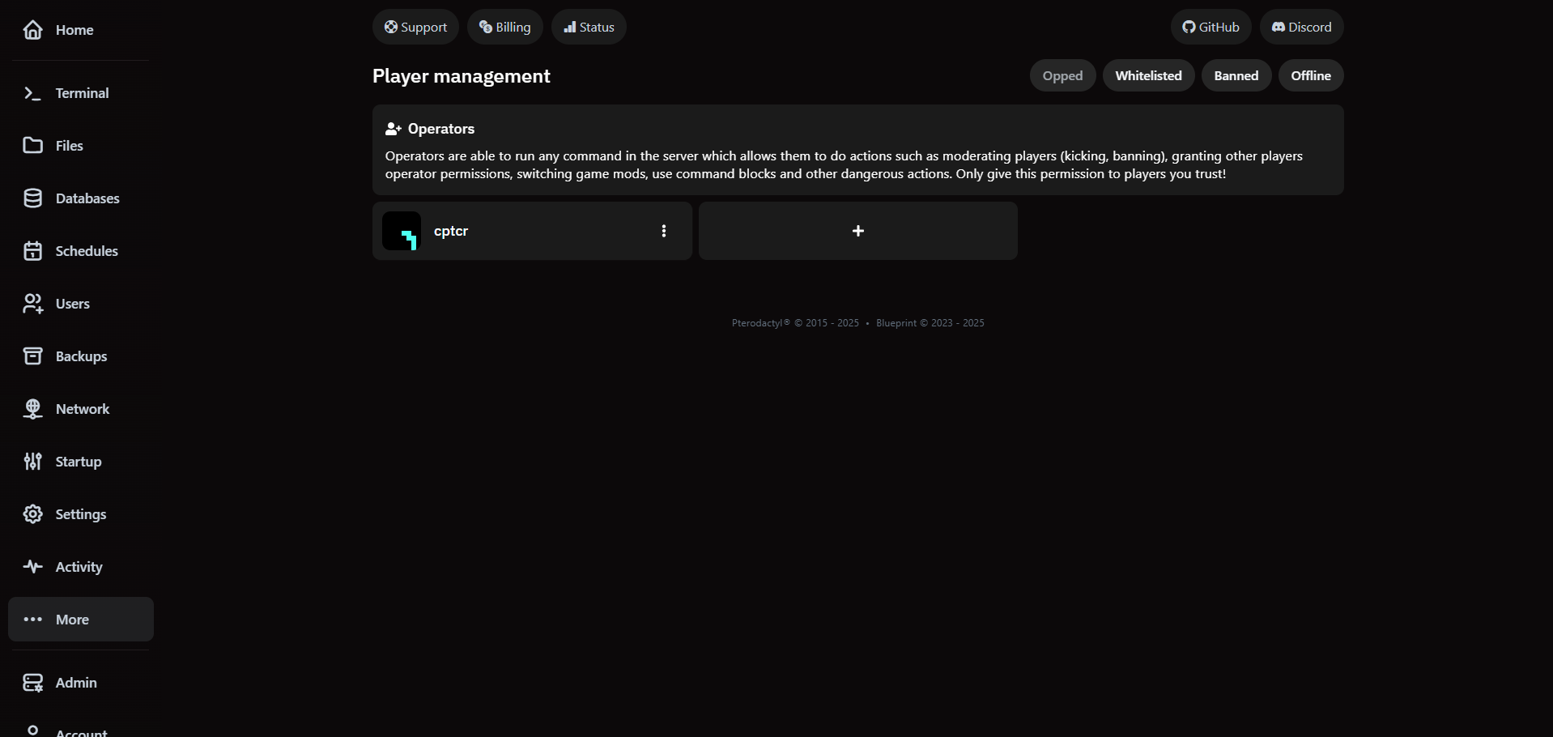Switch to the Banned filter
This screenshot has height=737, width=1553.
point(1236,75)
